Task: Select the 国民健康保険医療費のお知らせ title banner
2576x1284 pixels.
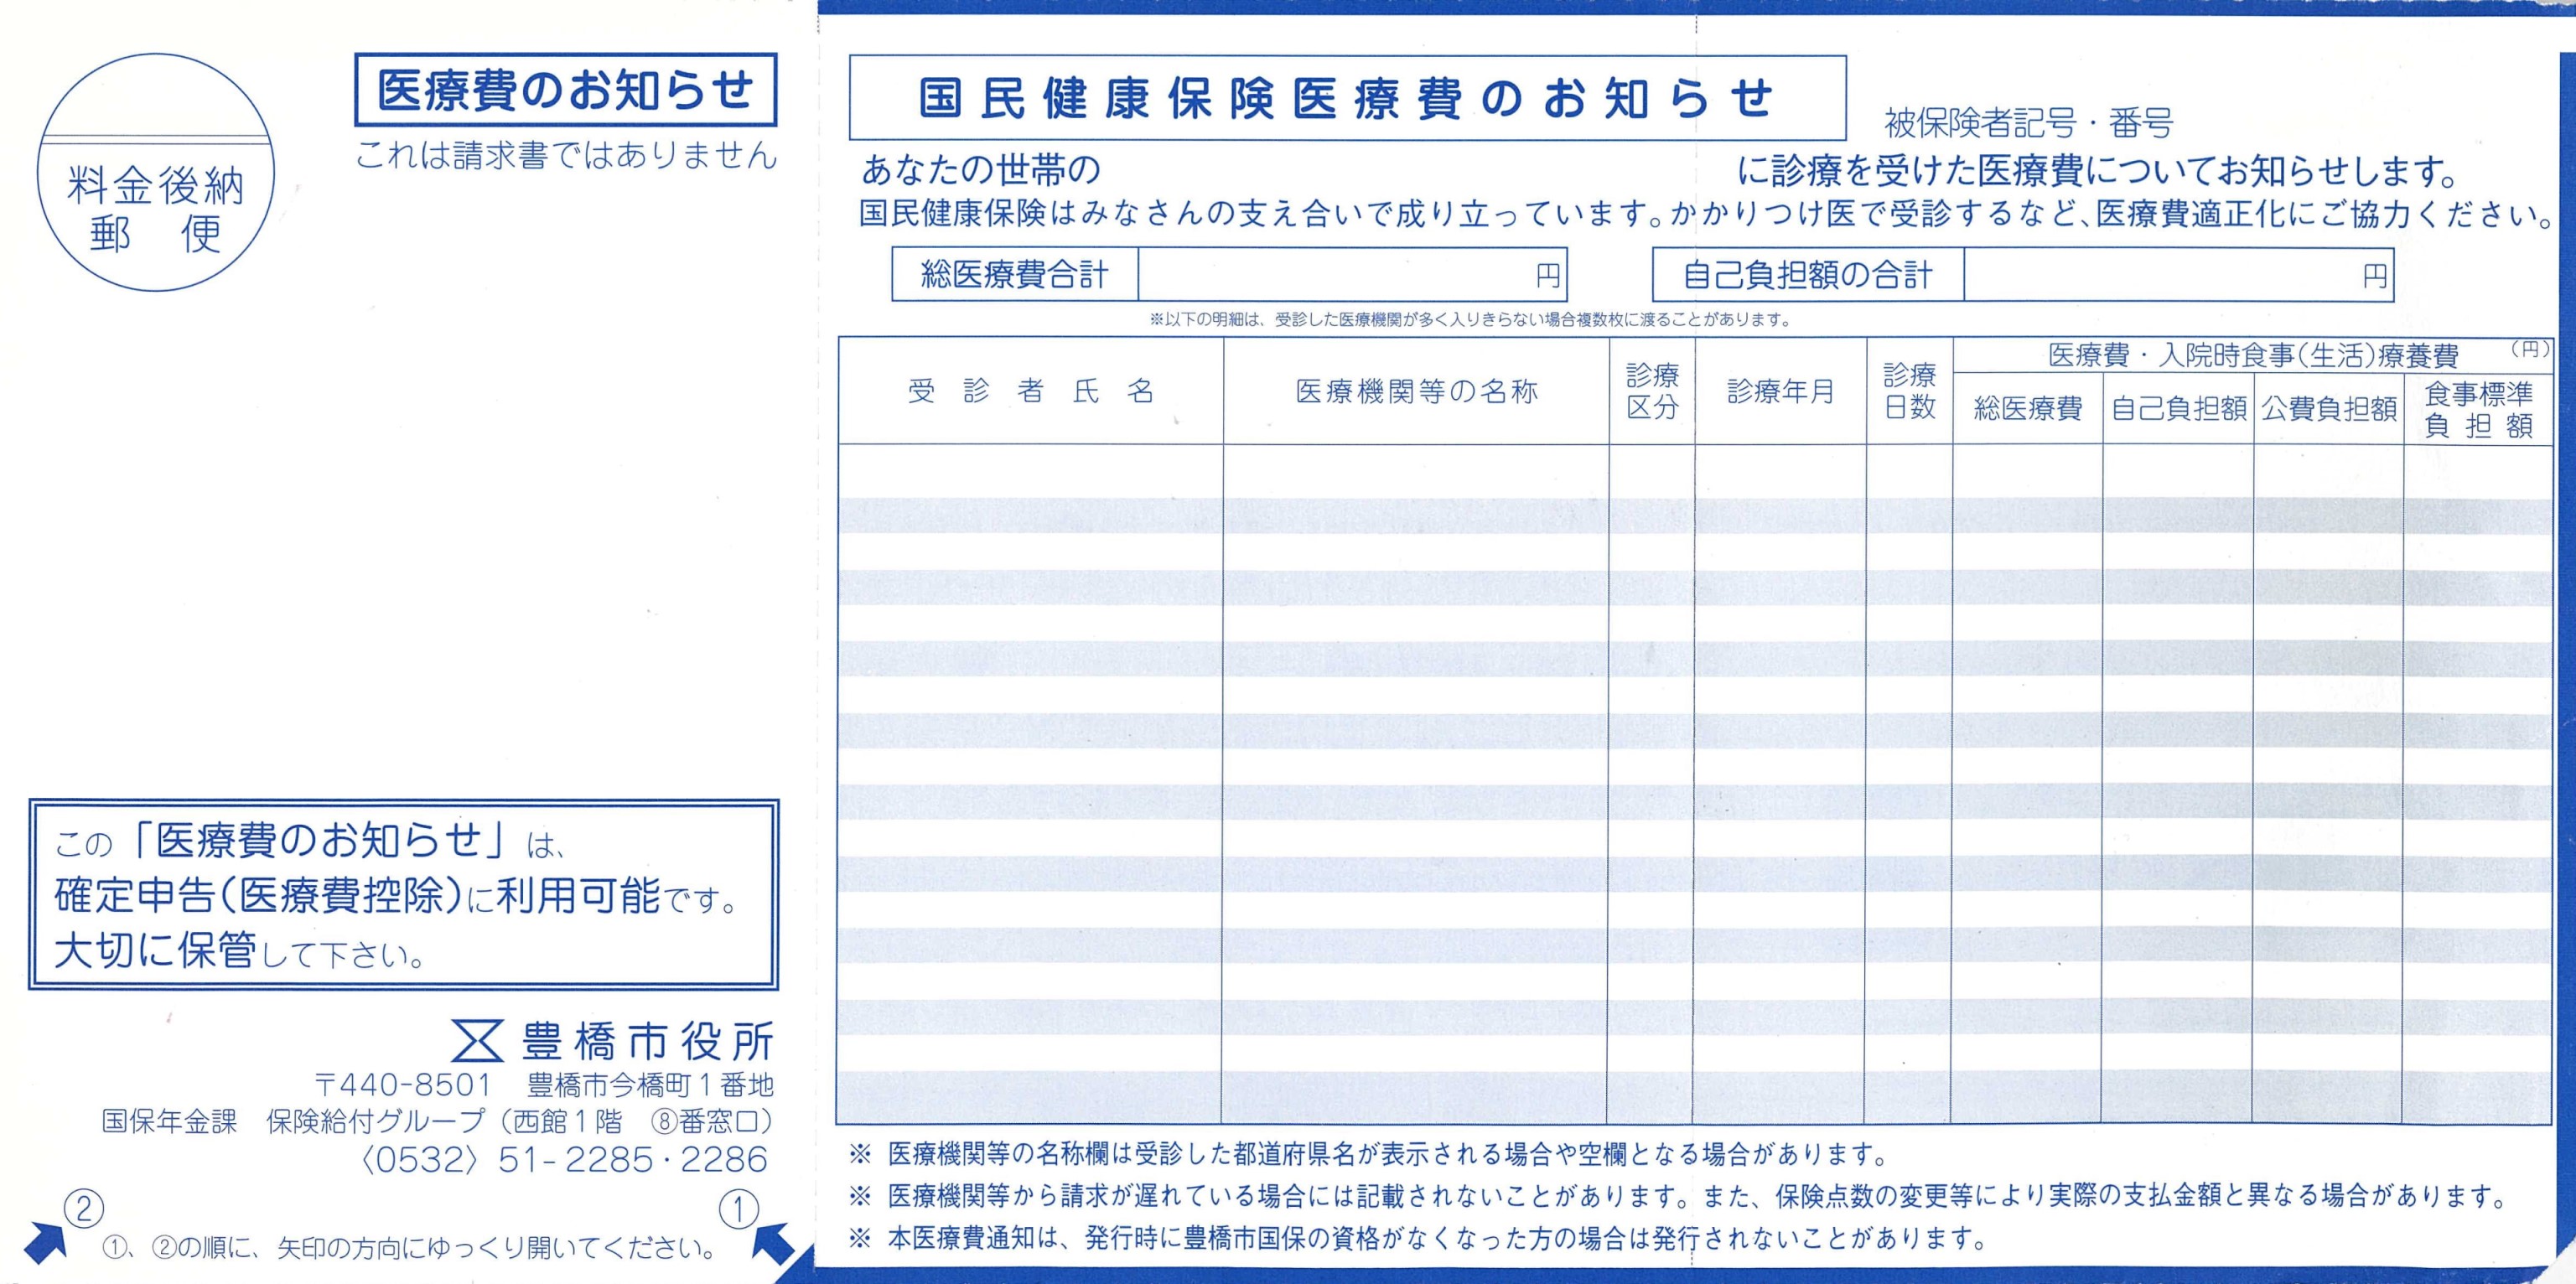Action: tap(1347, 98)
